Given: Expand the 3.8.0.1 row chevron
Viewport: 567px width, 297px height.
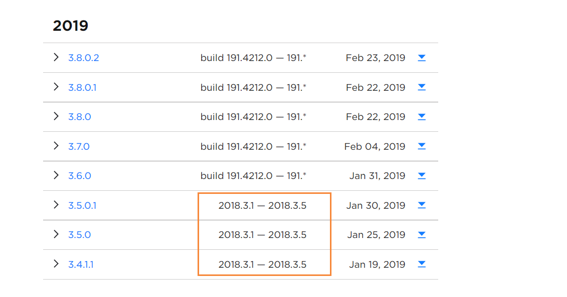Looking at the screenshot, I should coord(56,87).
